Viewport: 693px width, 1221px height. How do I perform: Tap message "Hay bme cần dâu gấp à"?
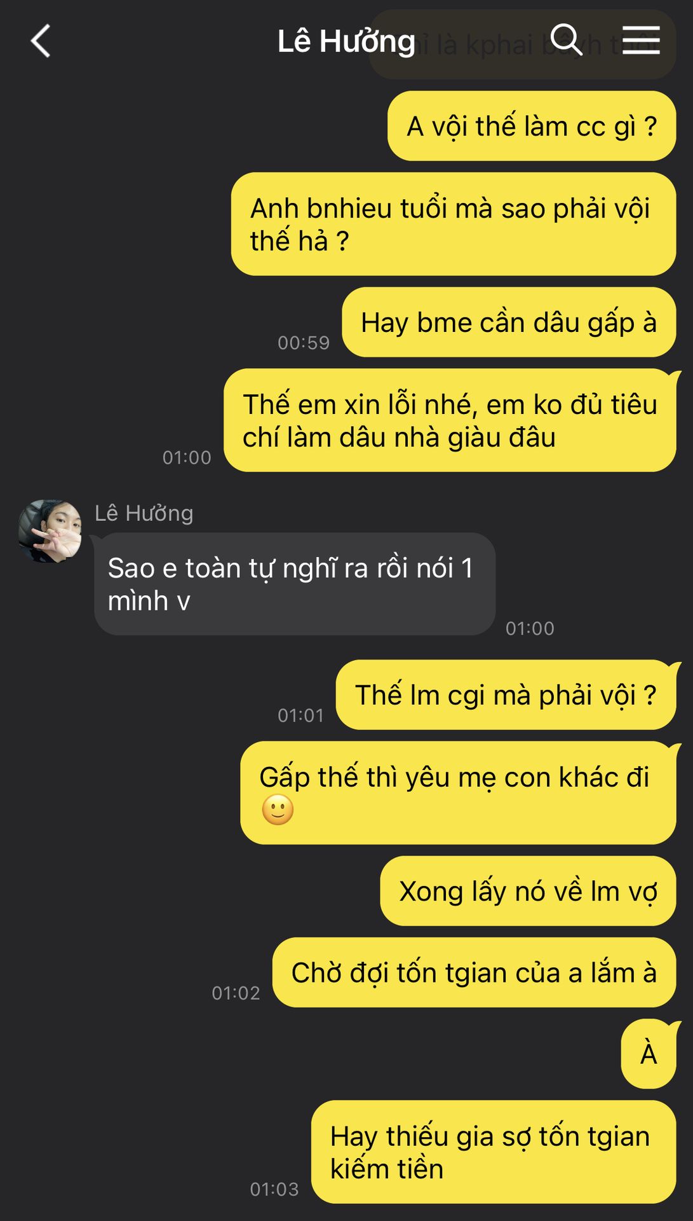[509, 322]
